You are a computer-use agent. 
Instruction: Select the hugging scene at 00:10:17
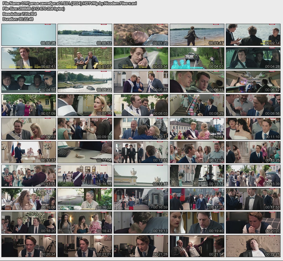click(x=141, y=129)
